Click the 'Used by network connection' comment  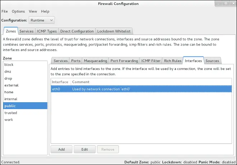101,89
